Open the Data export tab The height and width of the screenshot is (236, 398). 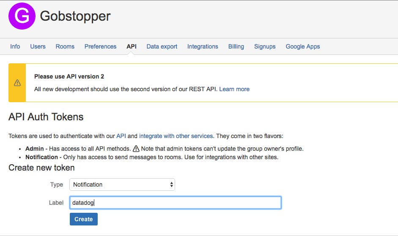point(162,46)
